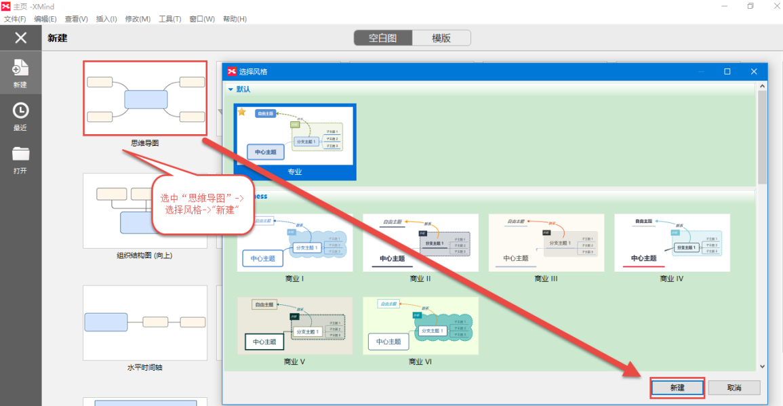
Task: Open the 帮助(H) menu
Action: pyautogui.click(x=235, y=19)
